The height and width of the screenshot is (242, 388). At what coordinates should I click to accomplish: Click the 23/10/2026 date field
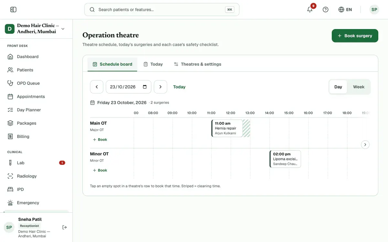pyautogui.click(x=128, y=87)
